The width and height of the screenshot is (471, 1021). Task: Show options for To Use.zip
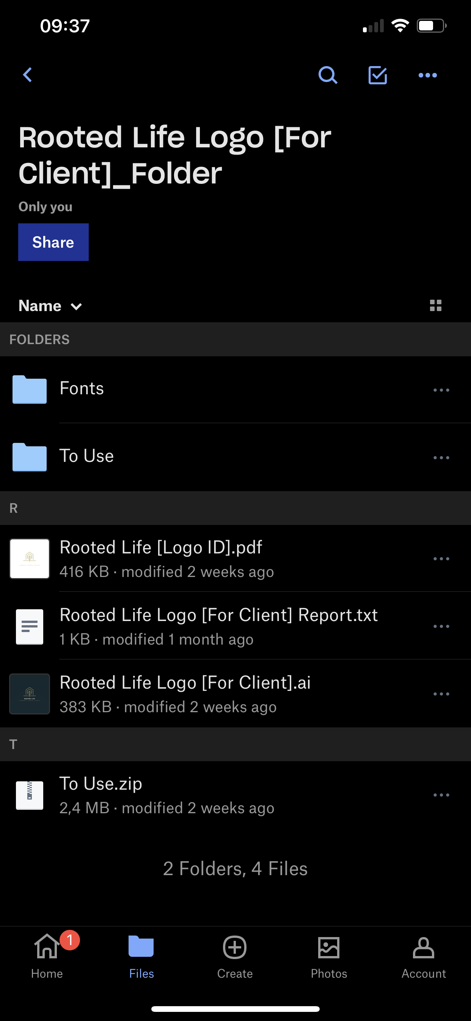441,795
